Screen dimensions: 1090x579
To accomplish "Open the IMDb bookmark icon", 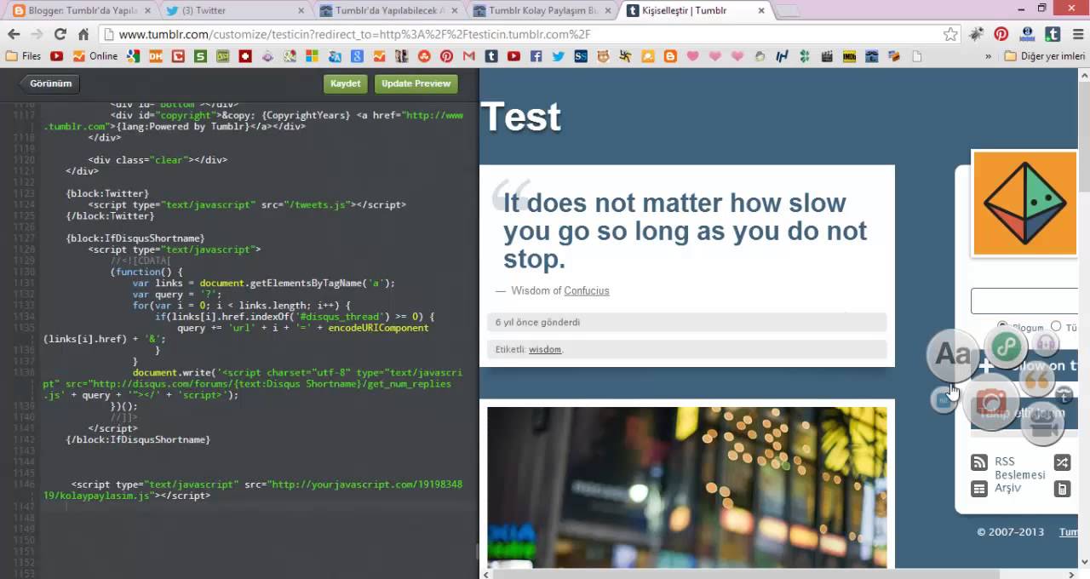I will click(849, 56).
